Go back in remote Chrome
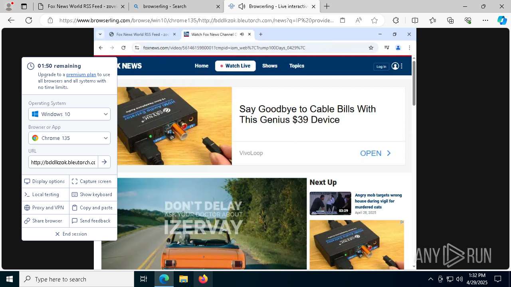This screenshot has width=511, height=287. click(x=101, y=48)
